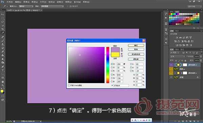The height and width of the screenshot is (123, 203).
Task: Select the Clone Stamp tool
Action: coord(3,44)
